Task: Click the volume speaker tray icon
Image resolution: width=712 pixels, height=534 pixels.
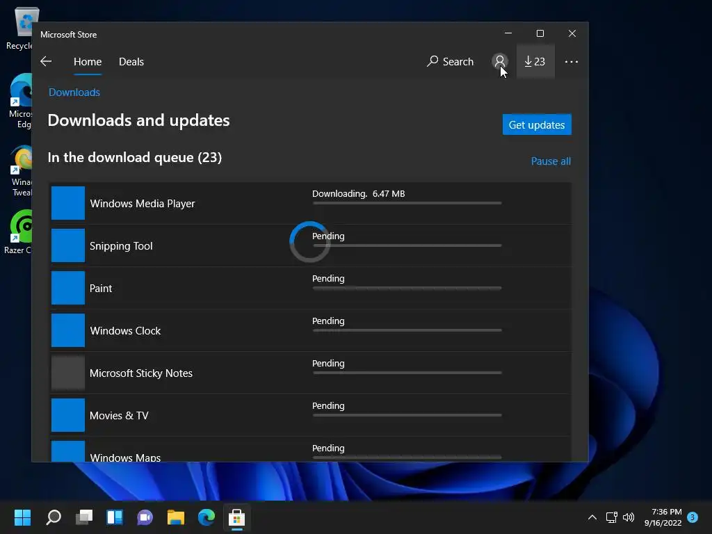Action: (629, 517)
